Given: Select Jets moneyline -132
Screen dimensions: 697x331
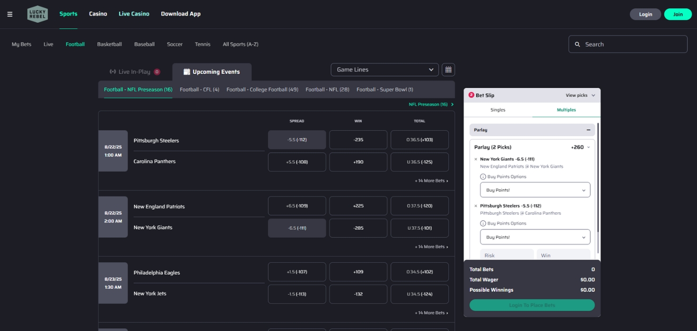Looking at the screenshot, I should click(358, 294).
